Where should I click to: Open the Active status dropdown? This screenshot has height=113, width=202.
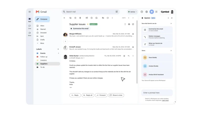(133, 12)
